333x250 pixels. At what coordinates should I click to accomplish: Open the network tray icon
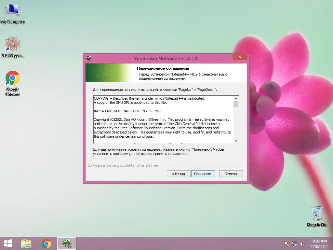click(x=295, y=243)
